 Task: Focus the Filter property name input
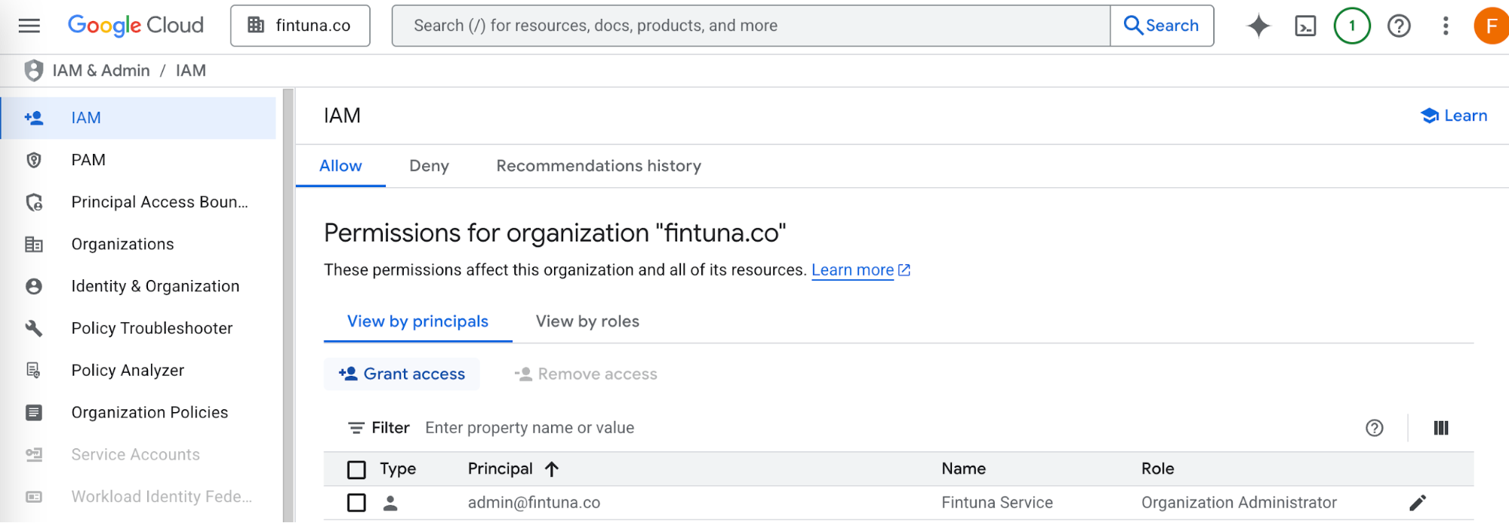(883, 428)
